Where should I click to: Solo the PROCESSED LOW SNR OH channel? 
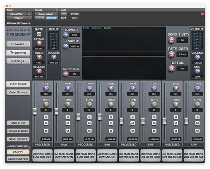click(89, 117)
